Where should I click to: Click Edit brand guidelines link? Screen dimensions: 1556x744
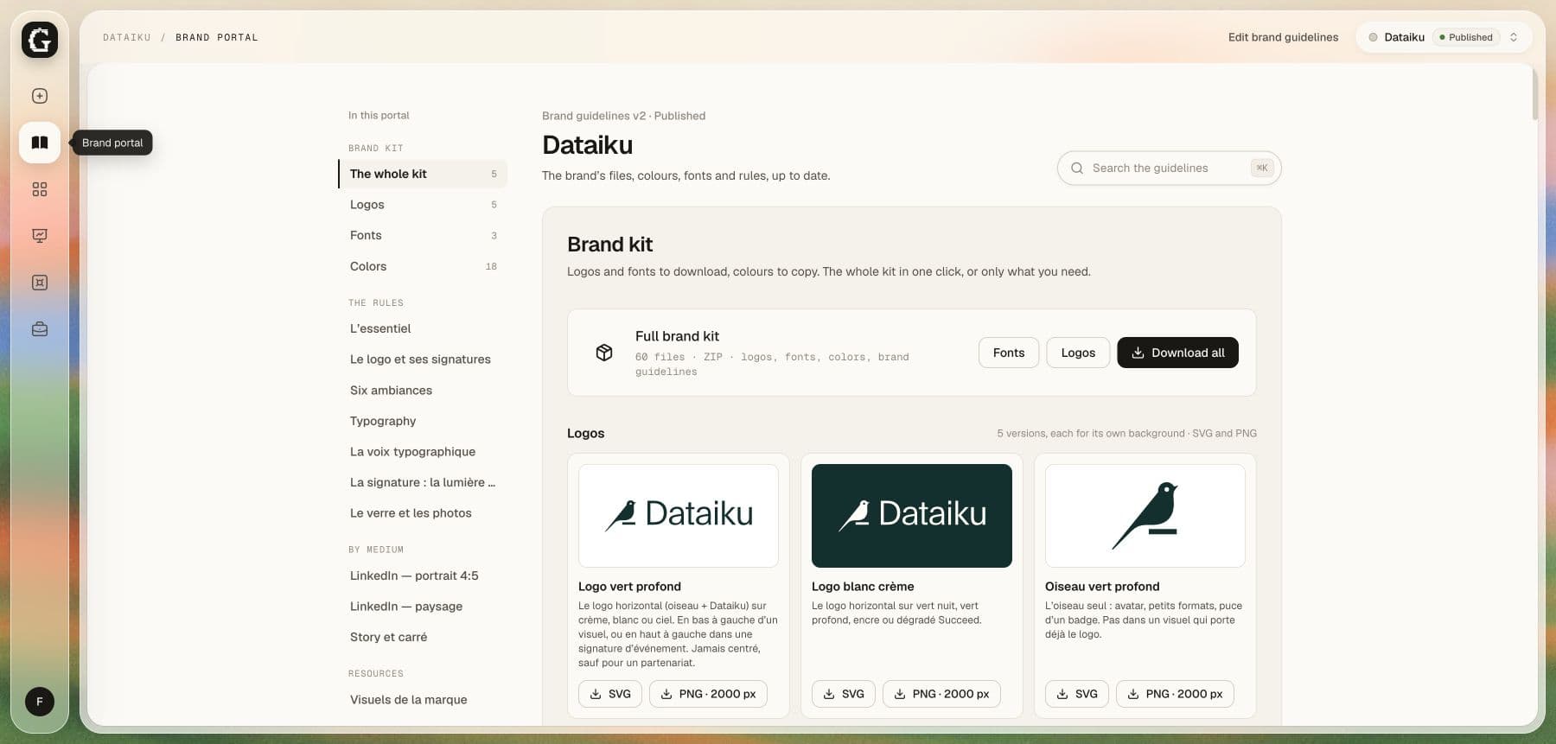1283,37
